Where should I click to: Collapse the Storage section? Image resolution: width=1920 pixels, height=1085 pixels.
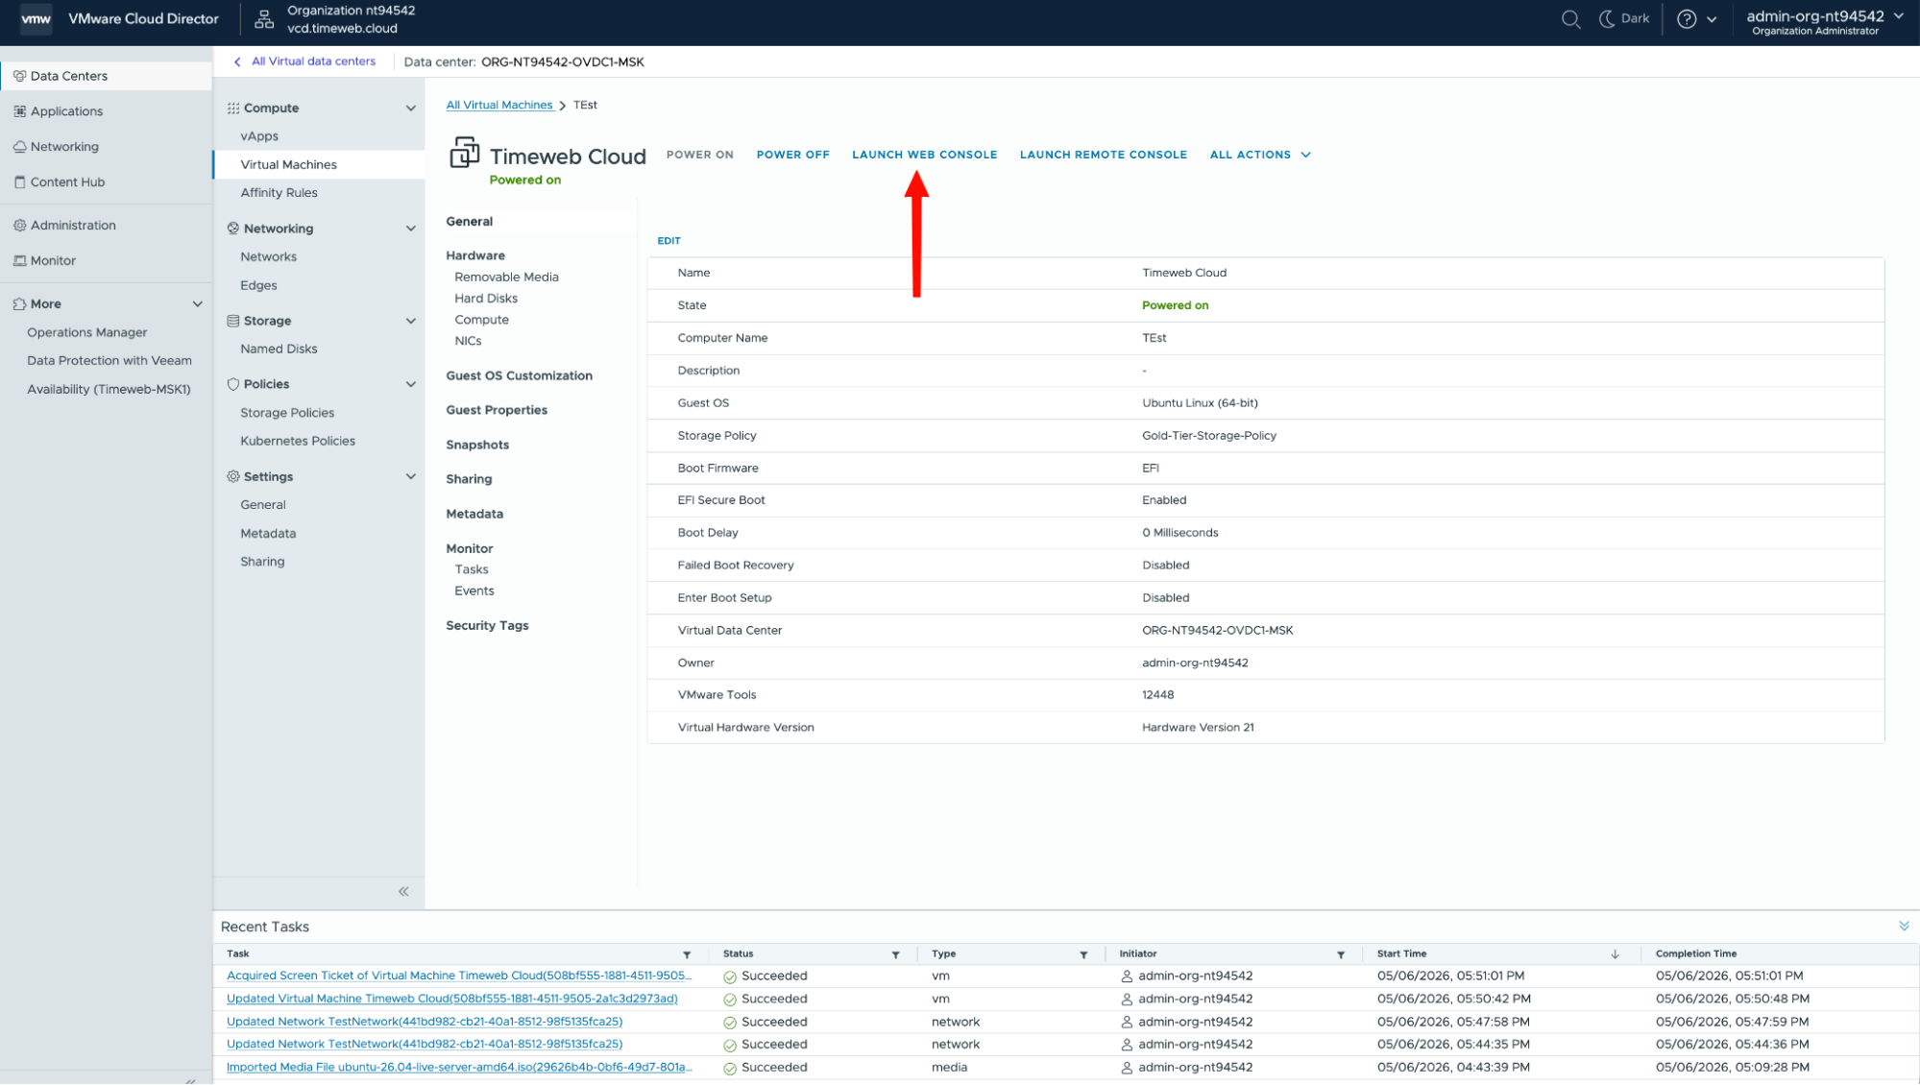pyautogui.click(x=411, y=321)
